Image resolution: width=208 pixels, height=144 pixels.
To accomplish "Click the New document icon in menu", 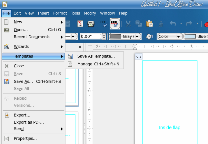I will (6, 22).
